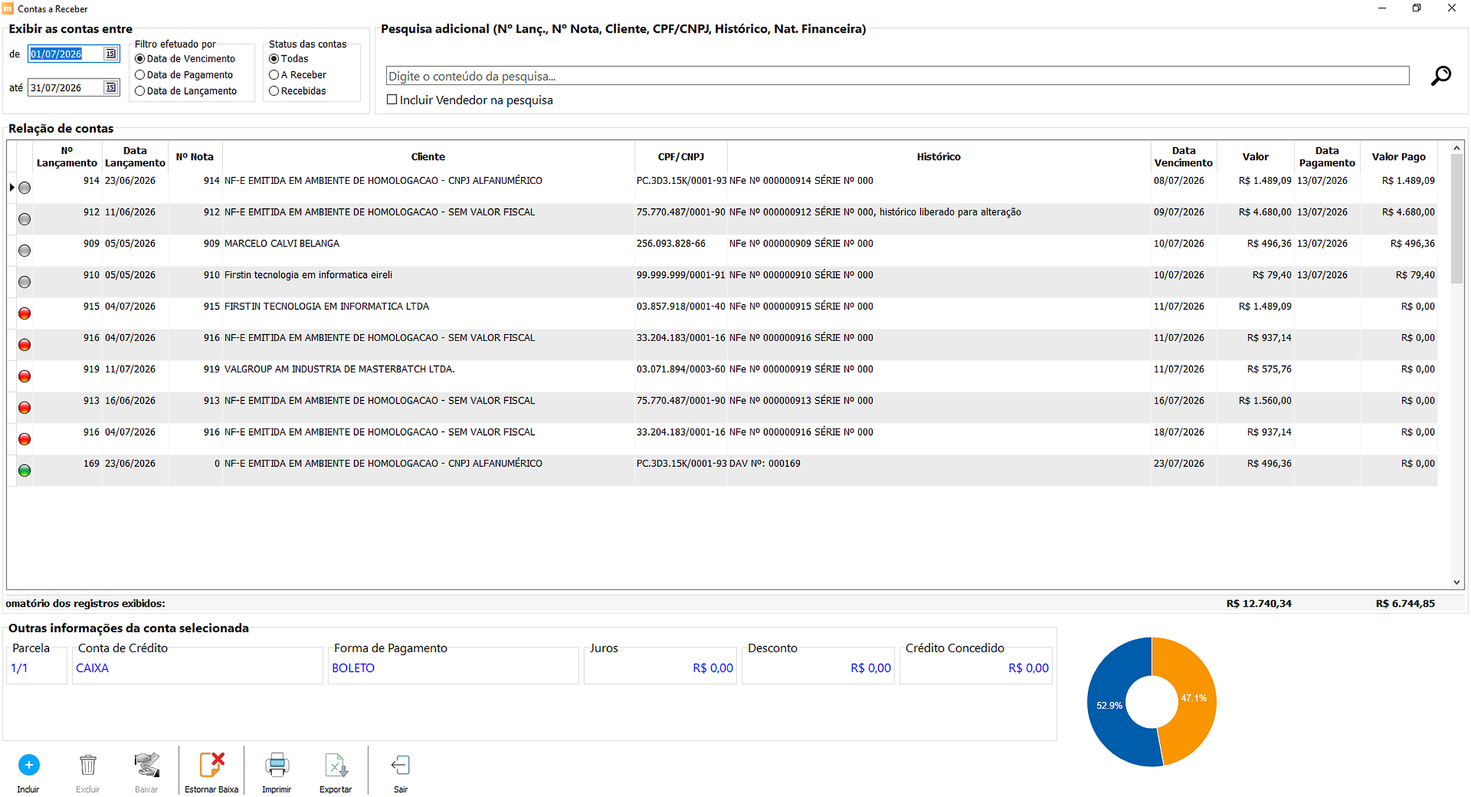Sort by Cliente column header

(428, 156)
